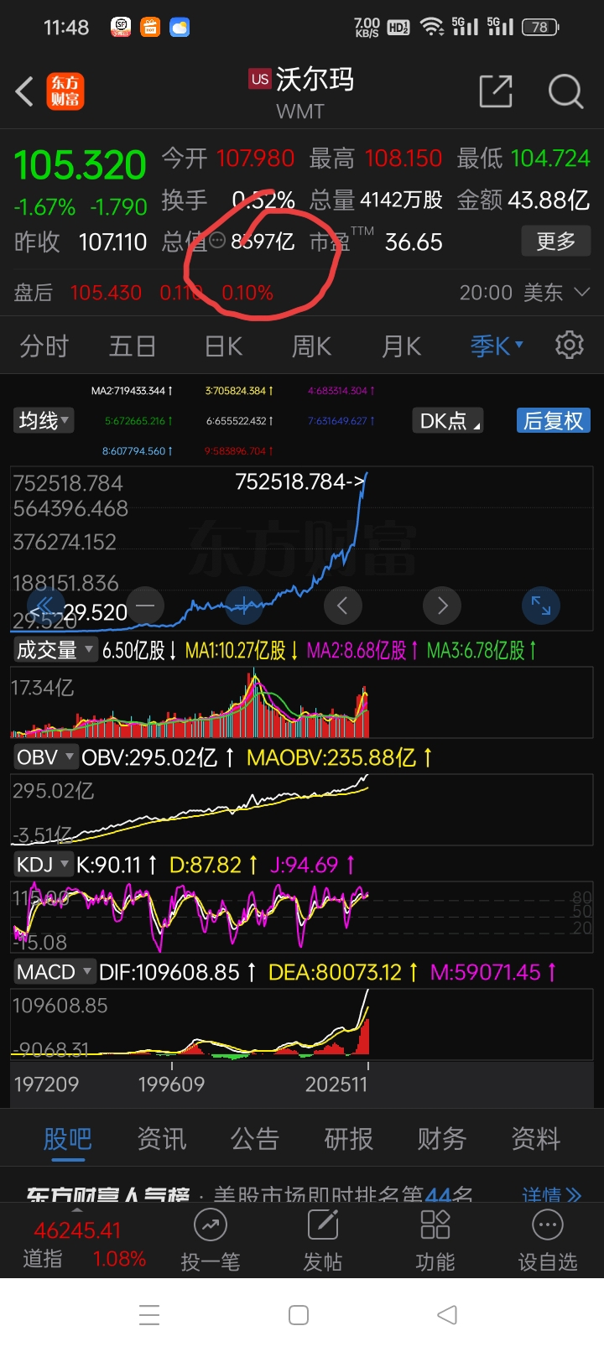604x1352 pixels.
Task: Tap the 总量 4142万股 value
Action: point(376,200)
